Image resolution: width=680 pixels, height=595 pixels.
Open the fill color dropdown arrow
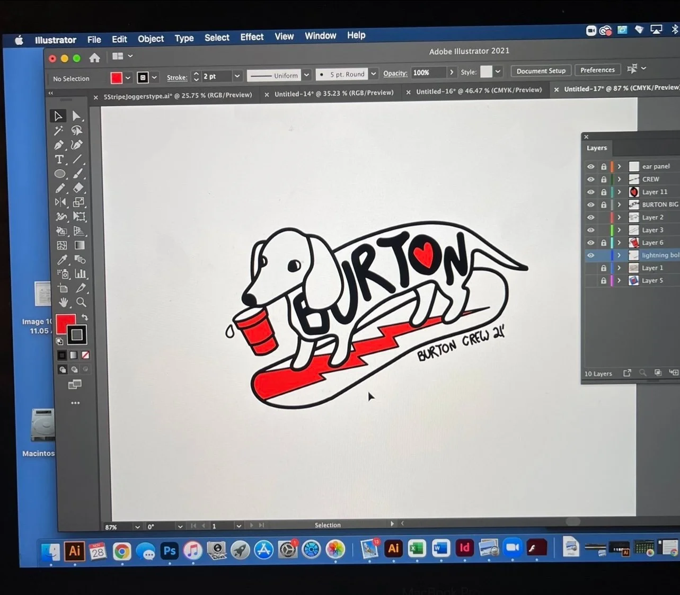pos(128,78)
